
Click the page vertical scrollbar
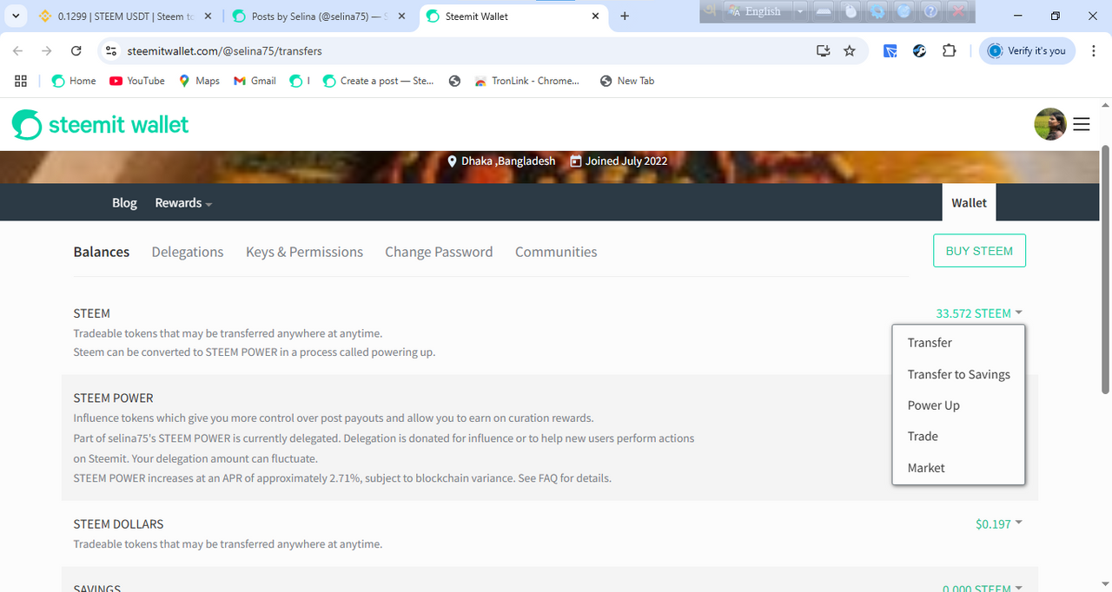1106,269
